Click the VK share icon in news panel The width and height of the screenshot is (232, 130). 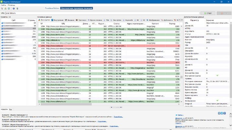219,113
